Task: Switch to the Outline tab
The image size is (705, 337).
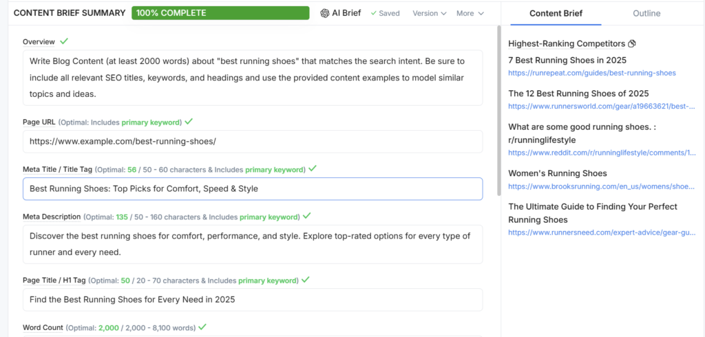Action: [646, 14]
